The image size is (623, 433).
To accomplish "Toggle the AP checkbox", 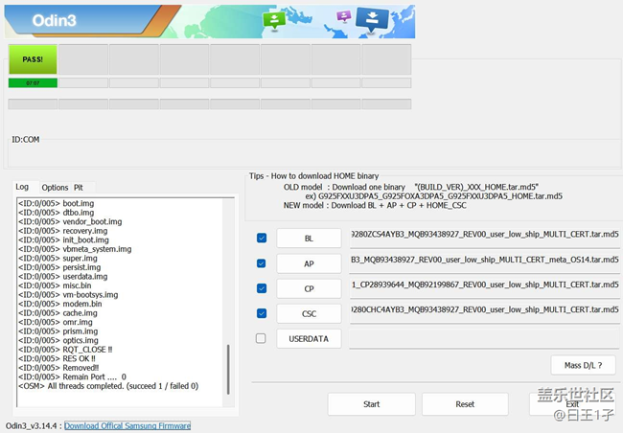I will pyautogui.click(x=262, y=262).
